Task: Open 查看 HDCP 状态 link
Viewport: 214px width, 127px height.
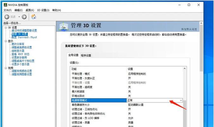Action: tap(20, 54)
